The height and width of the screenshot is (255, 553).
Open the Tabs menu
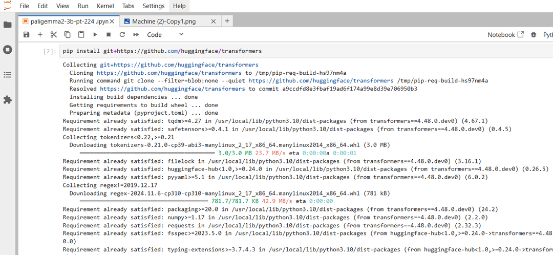tap(129, 6)
